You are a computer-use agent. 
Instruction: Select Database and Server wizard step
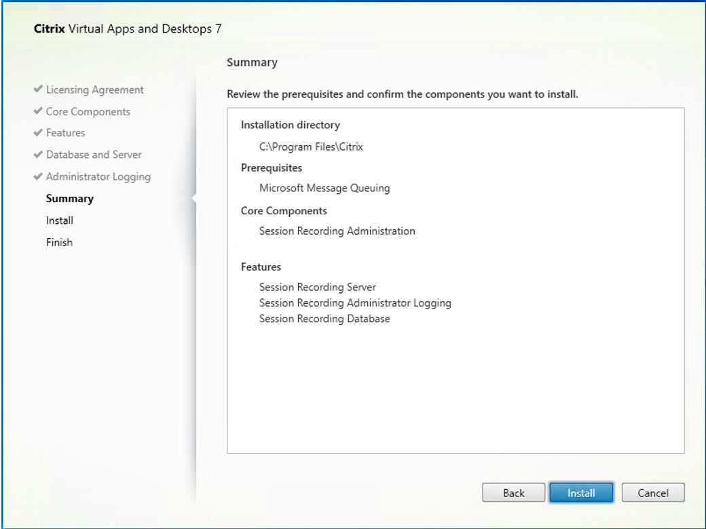pyautogui.click(x=94, y=155)
